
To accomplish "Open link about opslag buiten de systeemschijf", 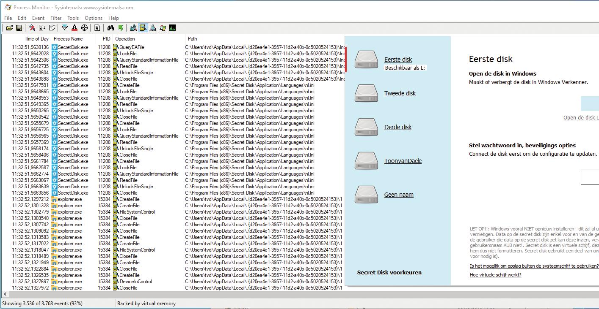I will click(x=534, y=266).
